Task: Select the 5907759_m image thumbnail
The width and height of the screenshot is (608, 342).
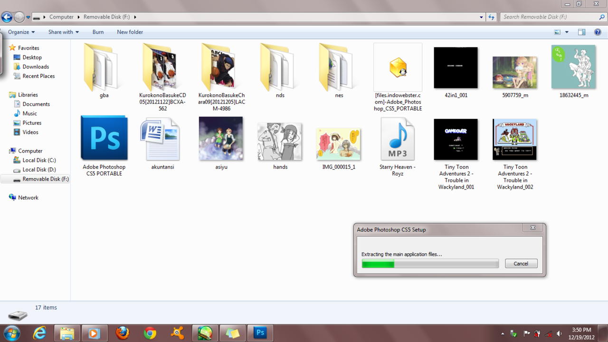Action: pos(515,72)
